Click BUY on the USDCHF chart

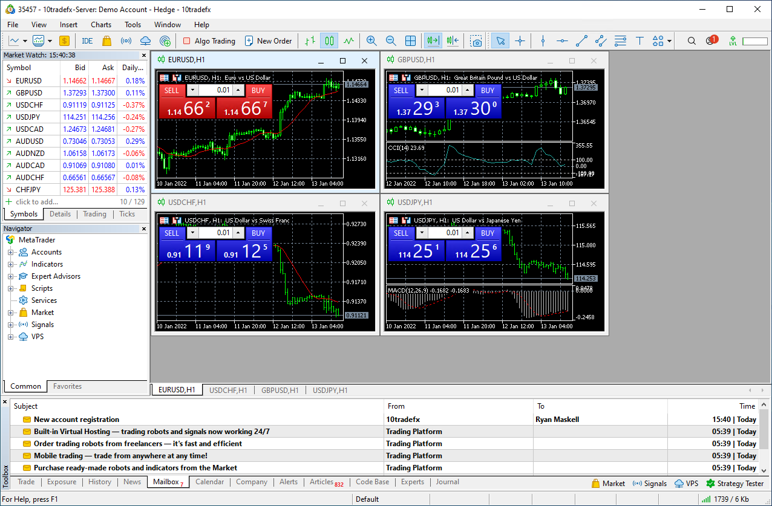tap(258, 233)
